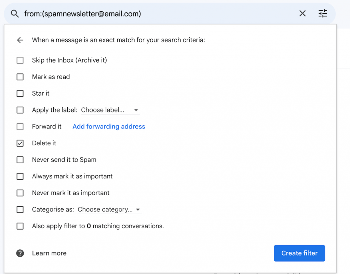Enable Skip the Inbox checkbox

[x=20, y=60]
